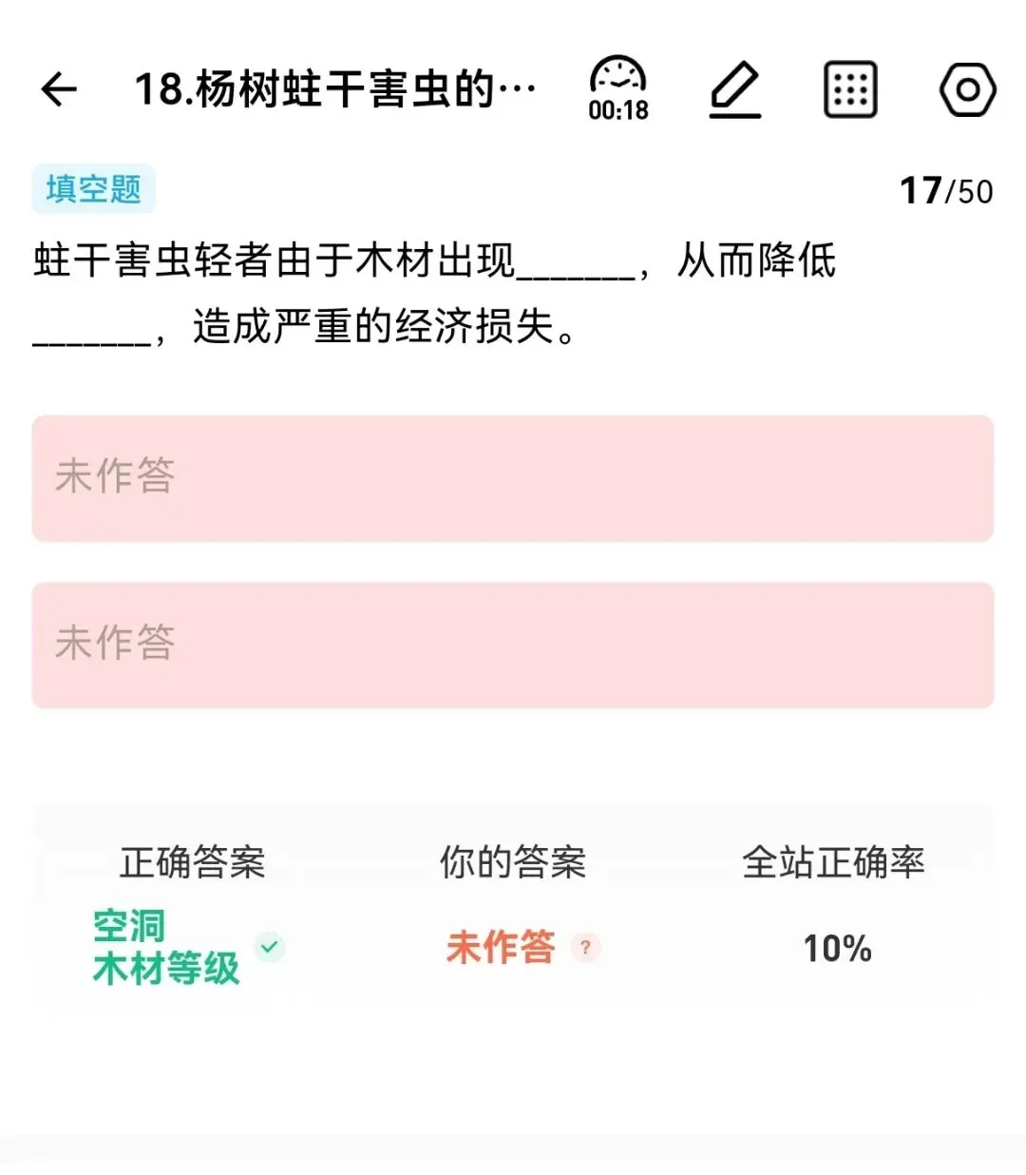This screenshot has width=1026, height=1175.
Task: Open the timer clock icon
Action: (618, 75)
